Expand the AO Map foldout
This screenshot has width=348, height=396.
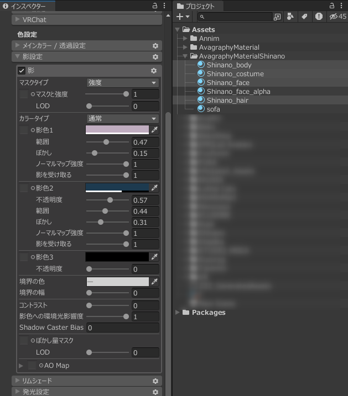pos(21,366)
